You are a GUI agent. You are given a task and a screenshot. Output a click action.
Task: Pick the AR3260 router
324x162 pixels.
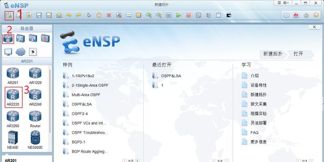13,119
